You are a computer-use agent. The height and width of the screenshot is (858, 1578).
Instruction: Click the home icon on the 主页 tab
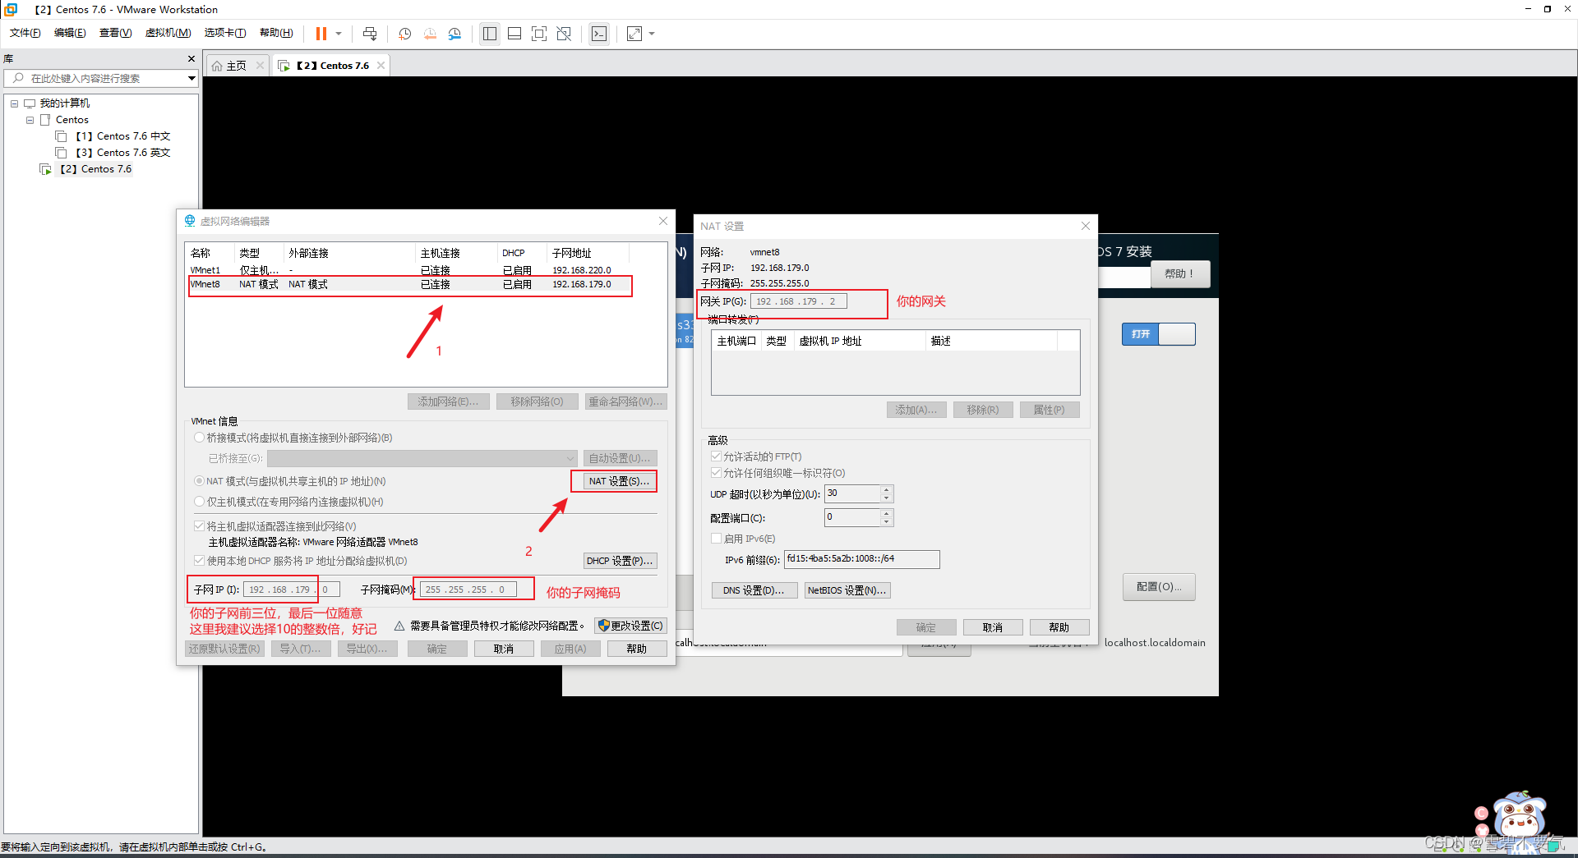point(217,66)
